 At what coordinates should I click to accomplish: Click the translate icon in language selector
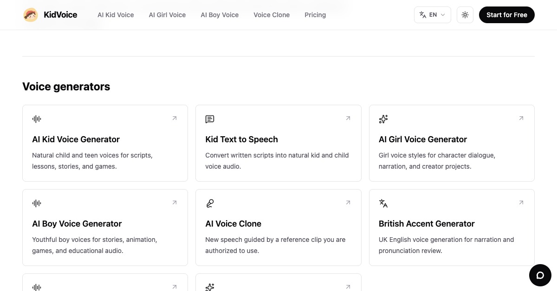[x=423, y=15]
